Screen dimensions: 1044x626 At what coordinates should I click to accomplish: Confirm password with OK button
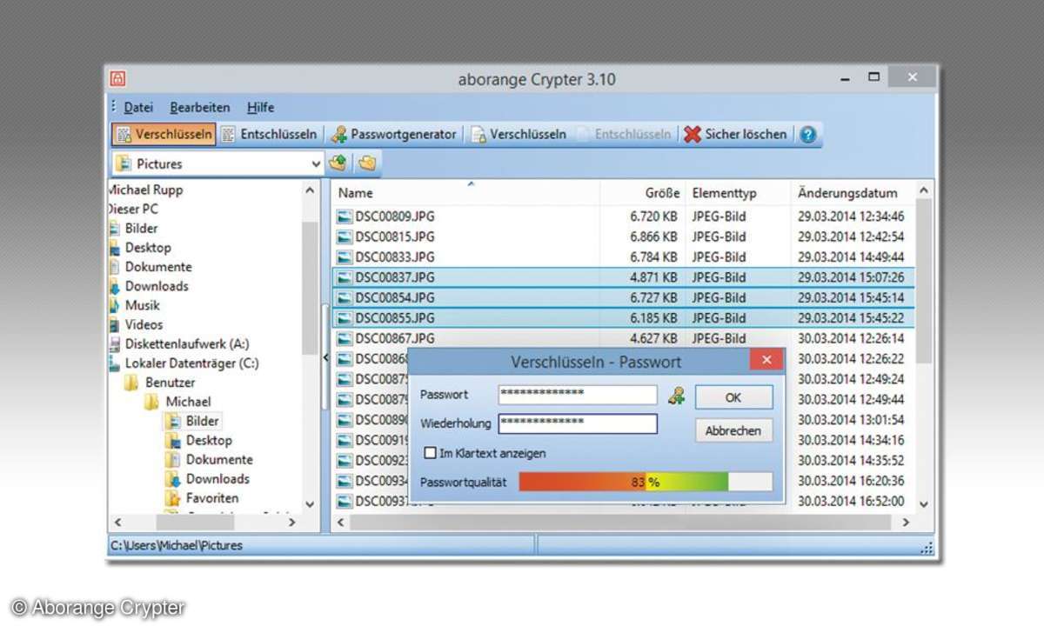point(733,397)
